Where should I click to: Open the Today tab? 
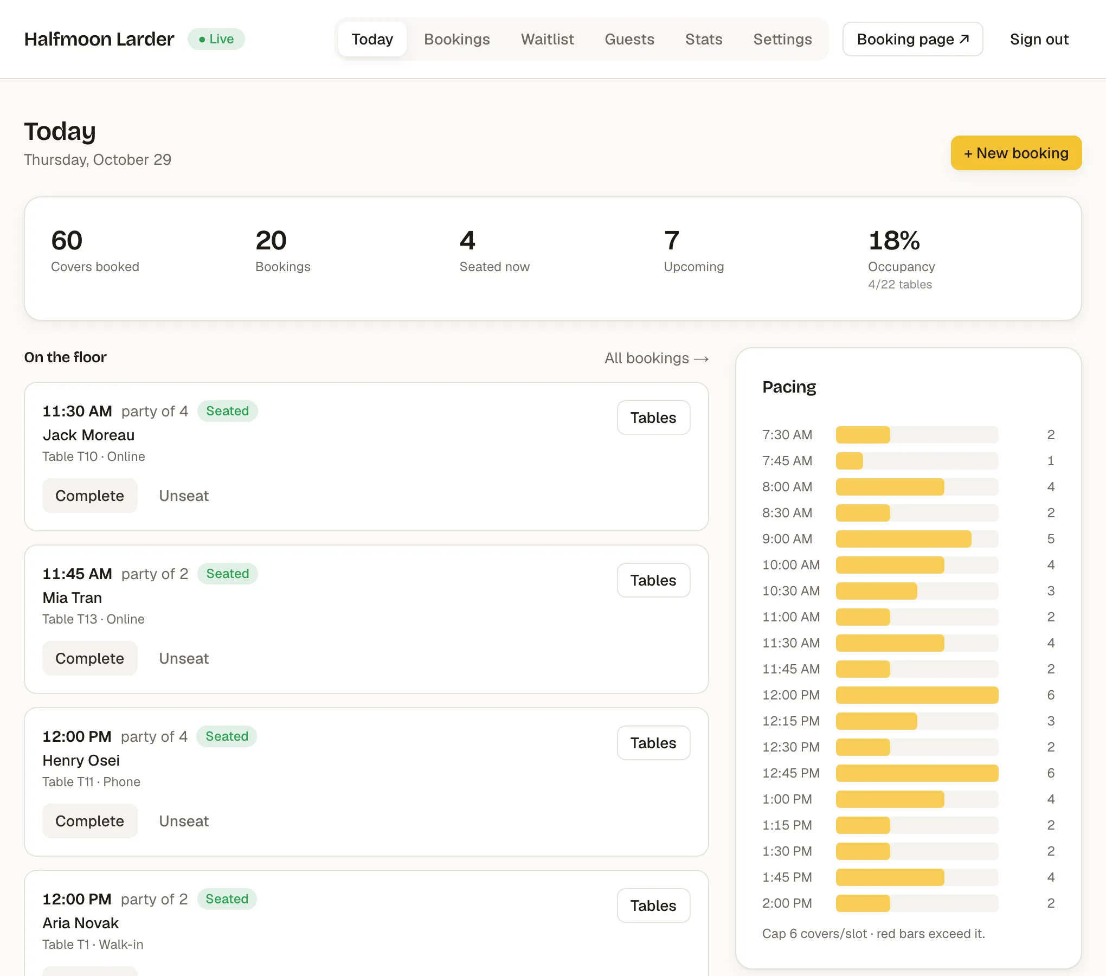372,39
